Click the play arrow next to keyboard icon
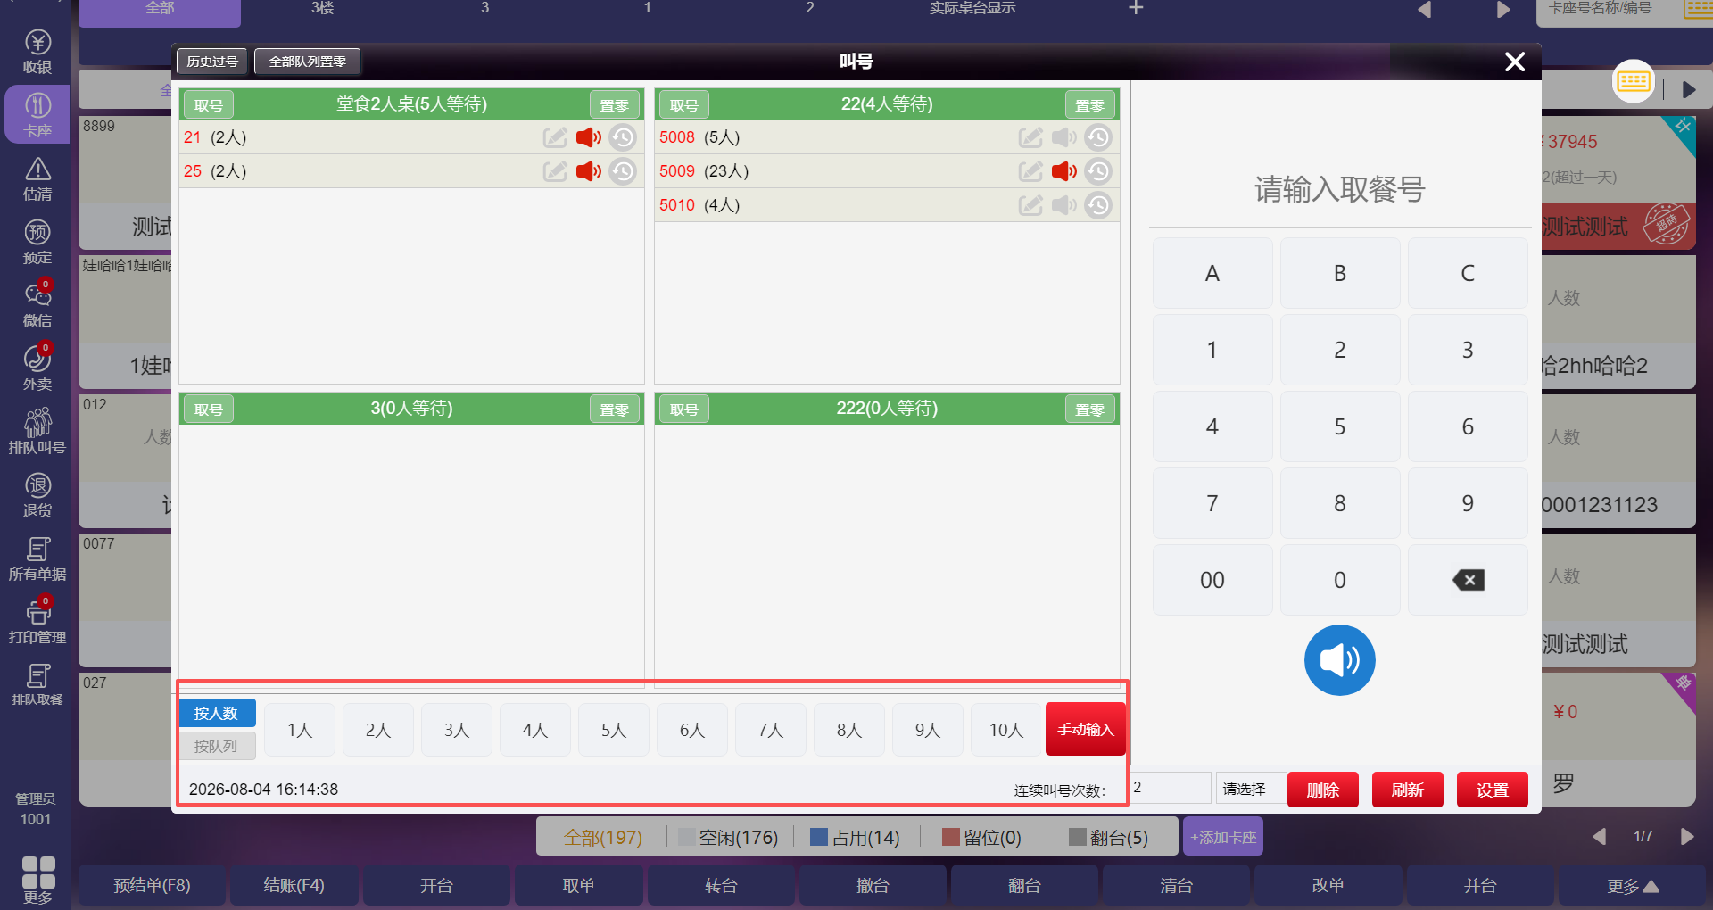1713x910 pixels. [x=1689, y=90]
